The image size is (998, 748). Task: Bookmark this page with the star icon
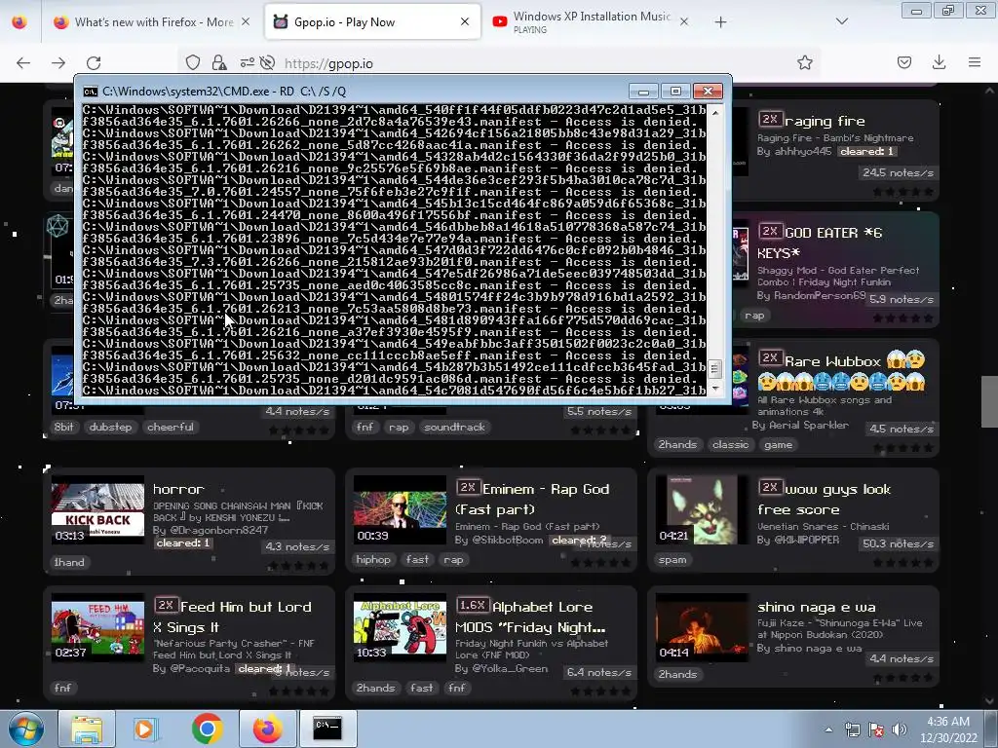(804, 62)
